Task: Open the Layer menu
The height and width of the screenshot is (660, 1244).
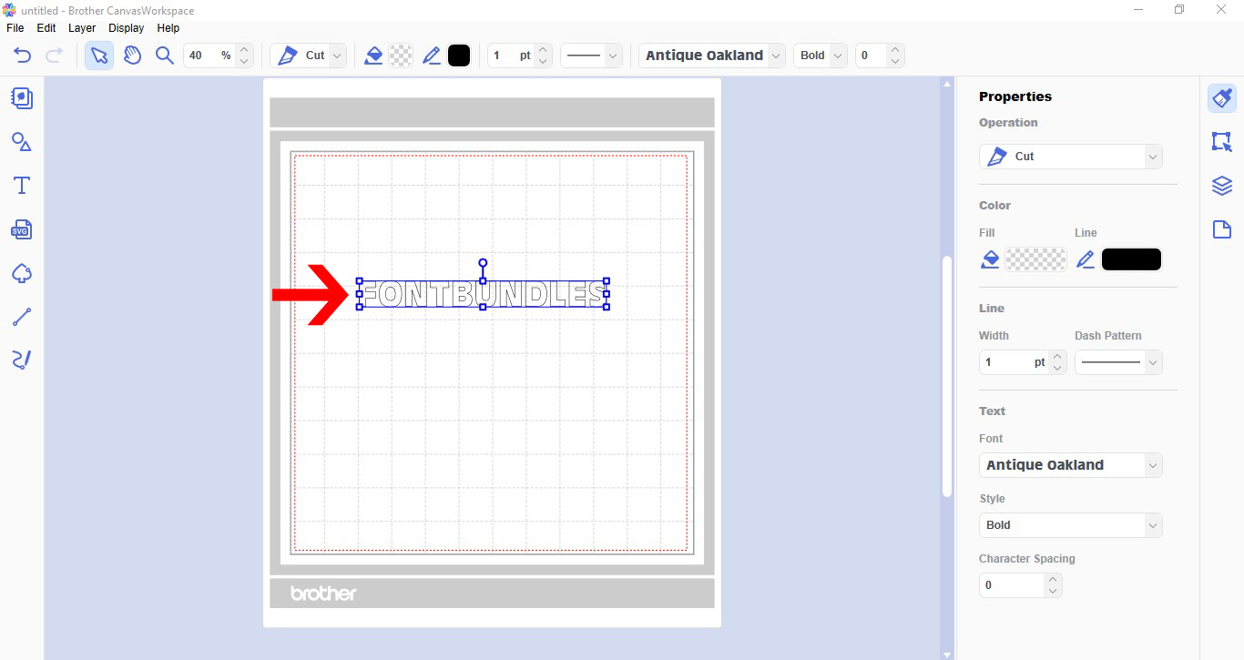Action: 82,28
